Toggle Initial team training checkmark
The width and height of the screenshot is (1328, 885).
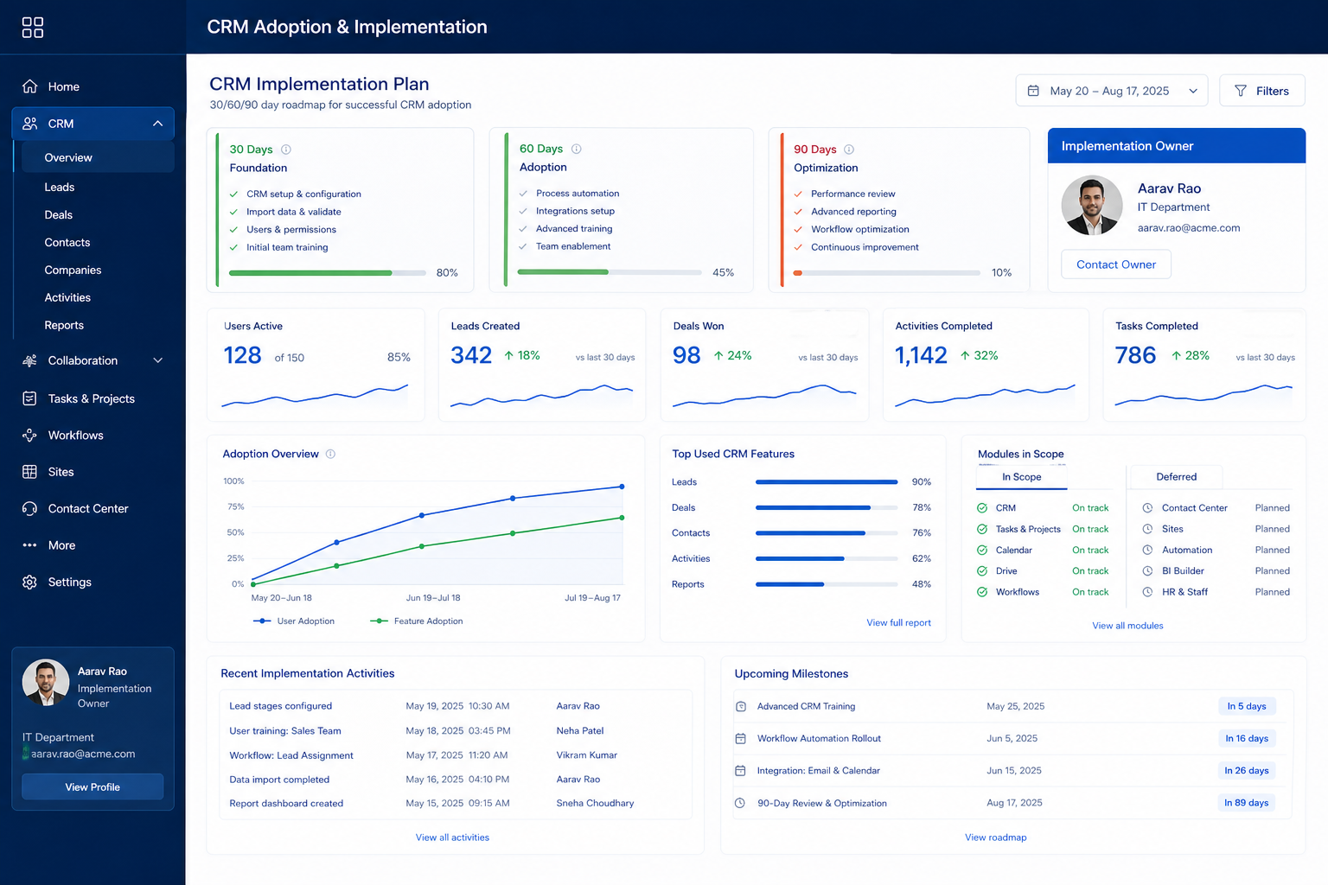(233, 247)
